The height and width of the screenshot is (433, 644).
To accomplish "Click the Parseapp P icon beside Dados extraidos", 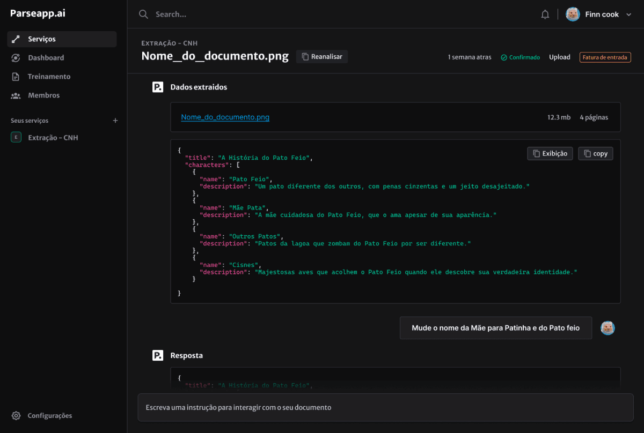I will pyautogui.click(x=158, y=86).
